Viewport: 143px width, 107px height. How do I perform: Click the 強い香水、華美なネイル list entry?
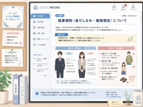click(x=108, y=78)
